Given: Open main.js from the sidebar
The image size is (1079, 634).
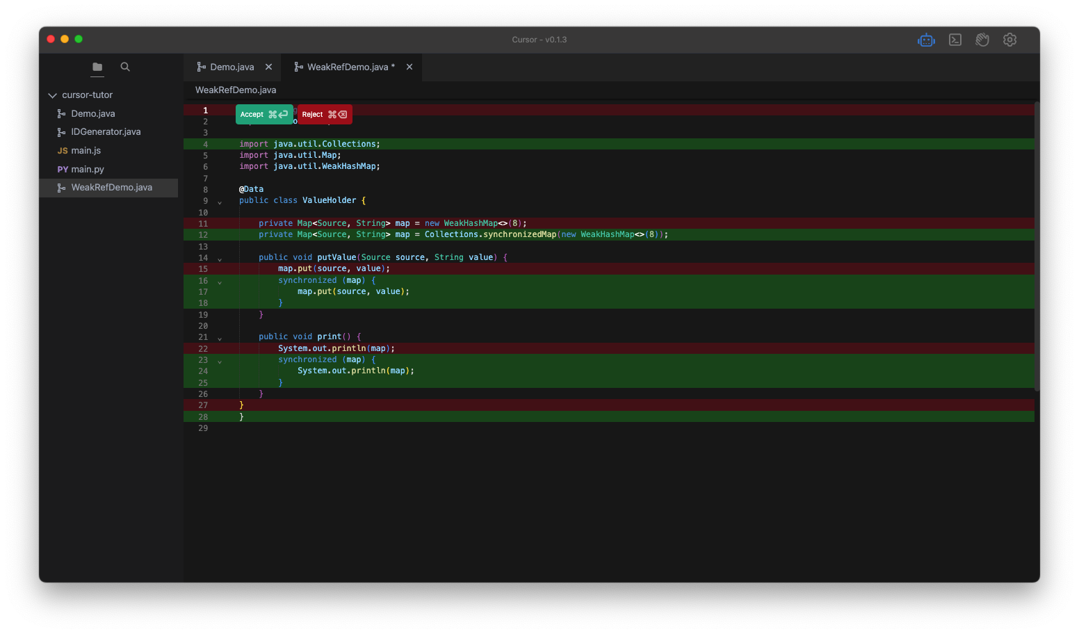Looking at the screenshot, I should (86, 151).
